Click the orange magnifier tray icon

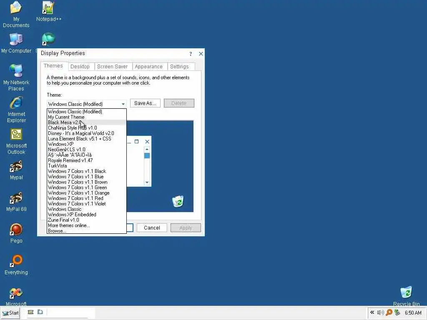(x=389, y=312)
